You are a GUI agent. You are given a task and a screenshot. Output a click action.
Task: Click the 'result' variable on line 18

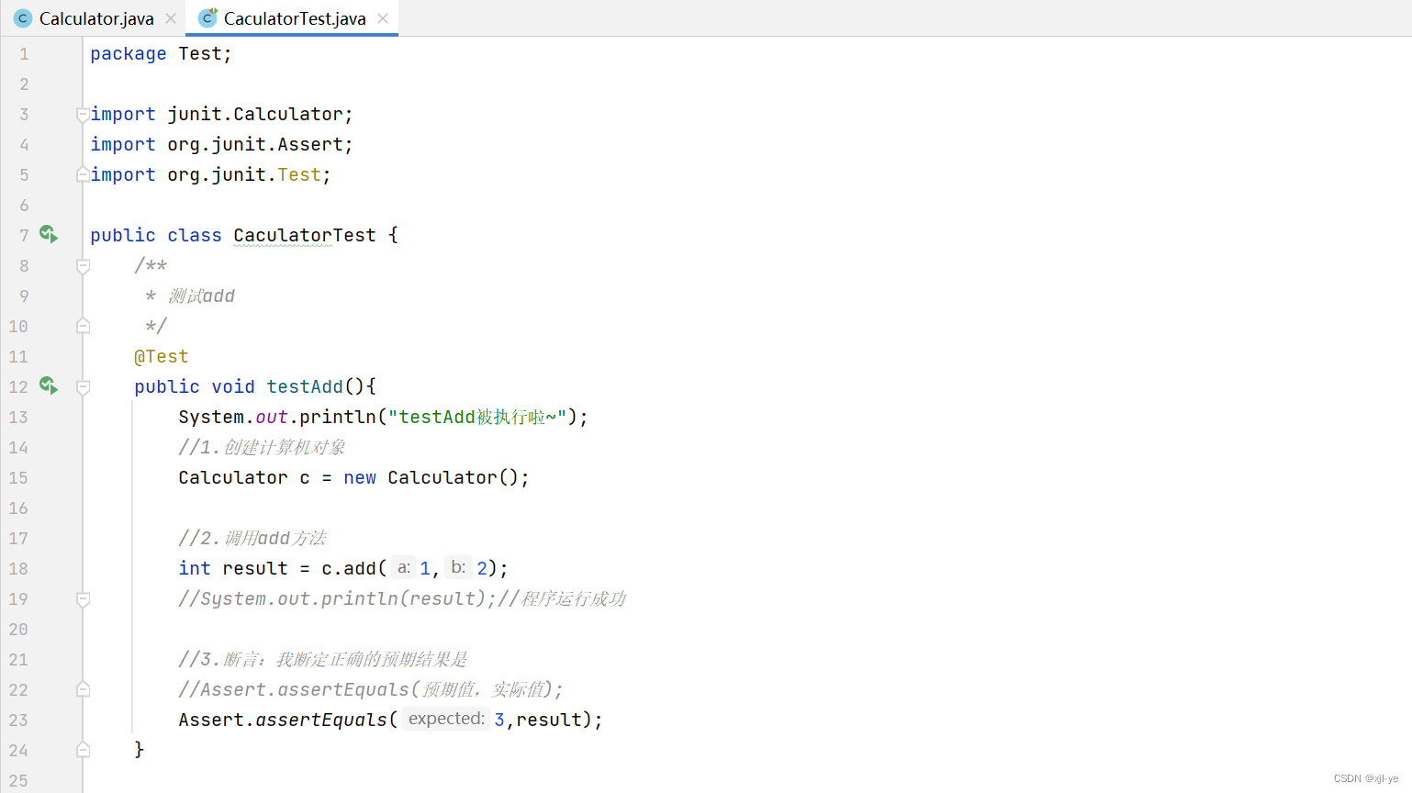pyautogui.click(x=255, y=568)
